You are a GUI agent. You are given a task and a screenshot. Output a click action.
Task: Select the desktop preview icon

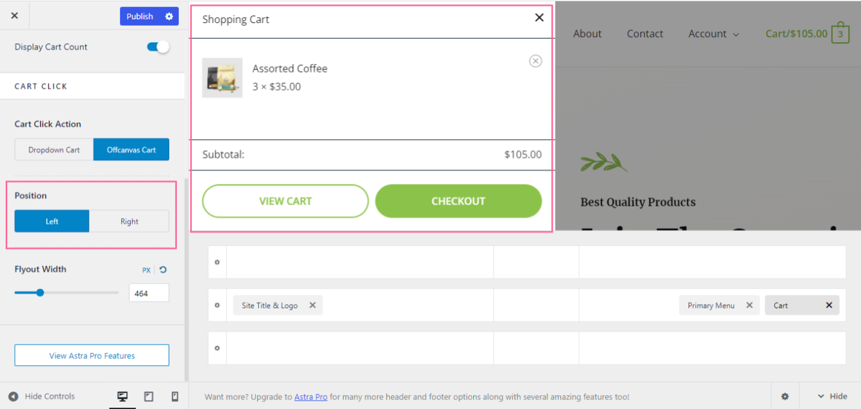coord(122,396)
